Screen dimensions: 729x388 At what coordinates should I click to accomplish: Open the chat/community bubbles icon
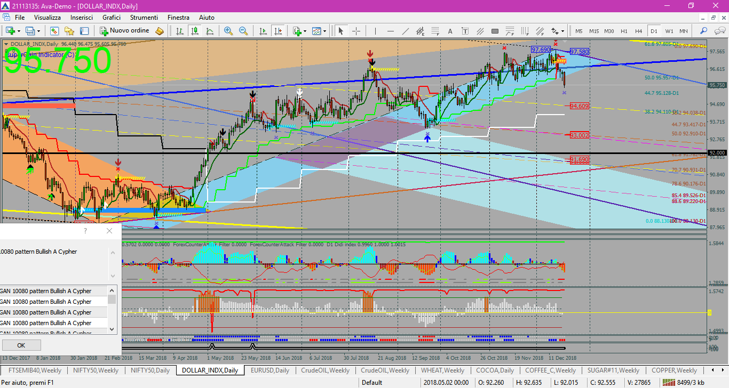pyautogui.click(x=719, y=31)
